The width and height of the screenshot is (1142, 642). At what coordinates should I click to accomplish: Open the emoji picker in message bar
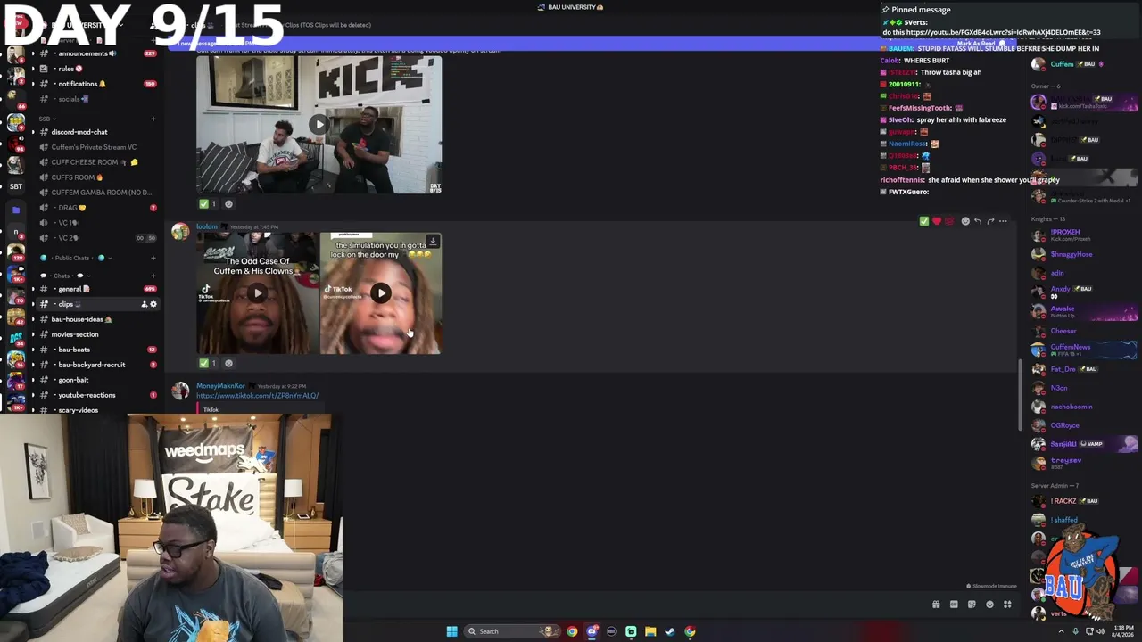[989, 605]
